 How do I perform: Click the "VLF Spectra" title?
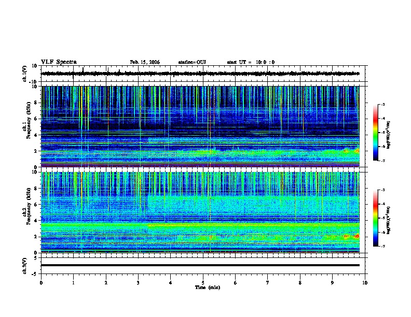(59, 62)
